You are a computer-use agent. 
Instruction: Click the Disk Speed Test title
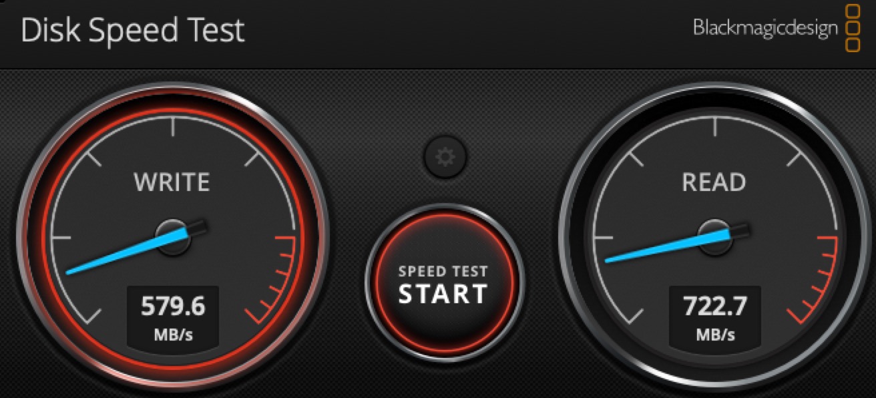(133, 31)
